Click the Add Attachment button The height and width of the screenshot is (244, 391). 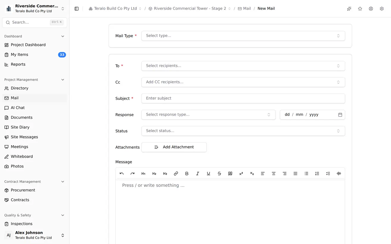point(174,147)
